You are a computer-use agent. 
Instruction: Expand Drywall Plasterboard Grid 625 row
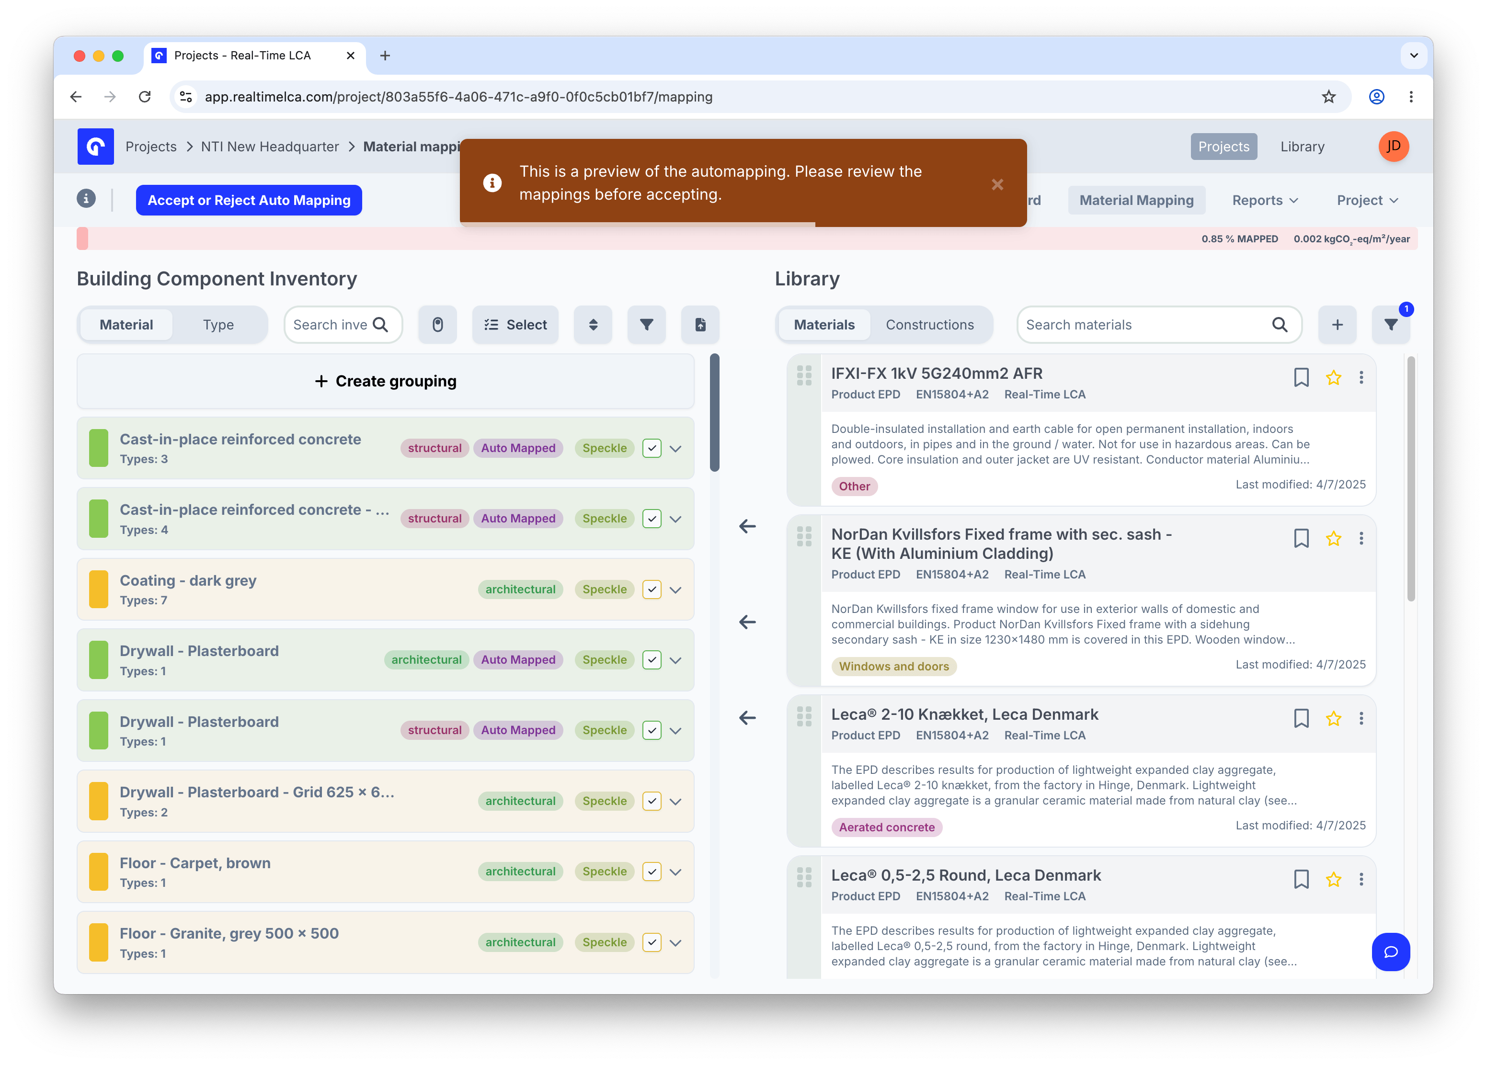tap(676, 802)
